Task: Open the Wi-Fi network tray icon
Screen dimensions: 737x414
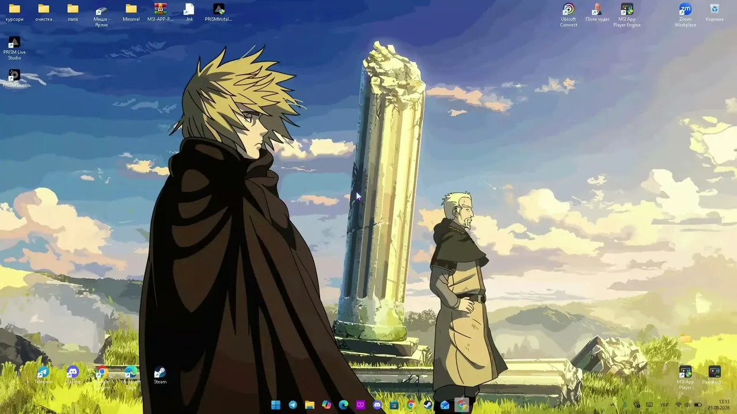Action: click(x=678, y=405)
